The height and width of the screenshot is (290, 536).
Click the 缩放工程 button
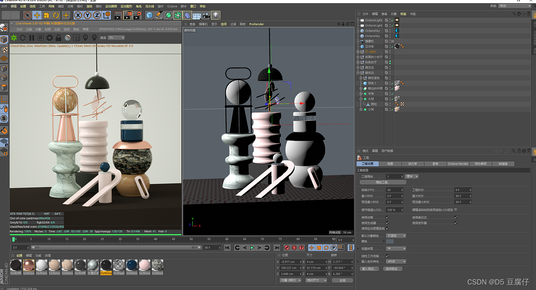383,183
